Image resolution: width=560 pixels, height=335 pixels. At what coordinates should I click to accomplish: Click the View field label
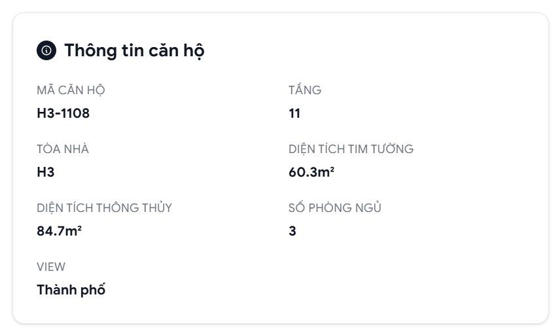tap(51, 267)
